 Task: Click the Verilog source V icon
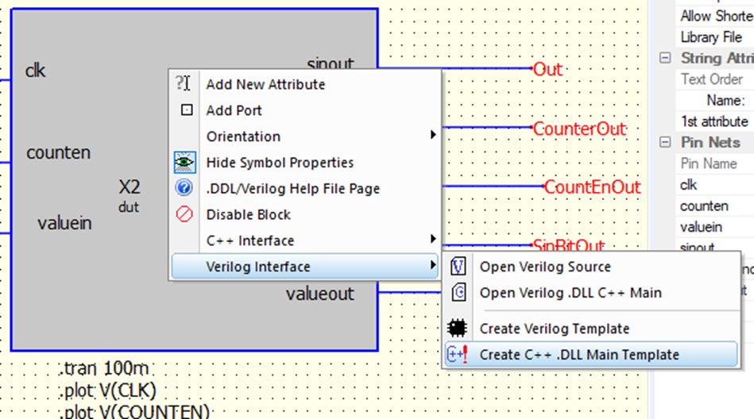tap(458, 266)
